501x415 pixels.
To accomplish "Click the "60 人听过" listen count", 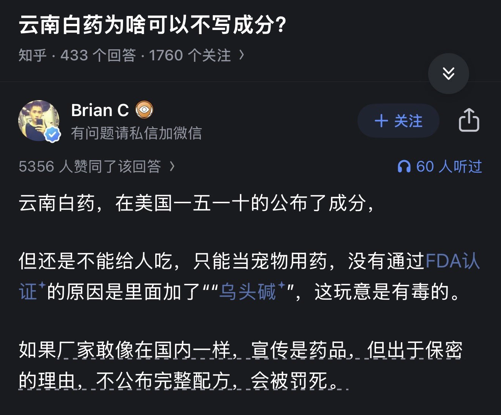I will [449, 167].
